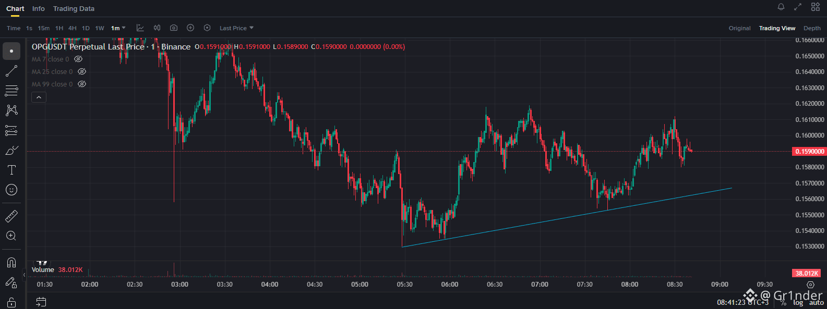Click the 0.1600000 price axis value
This screenshot has width=827, height=309.
click(810, 135)
